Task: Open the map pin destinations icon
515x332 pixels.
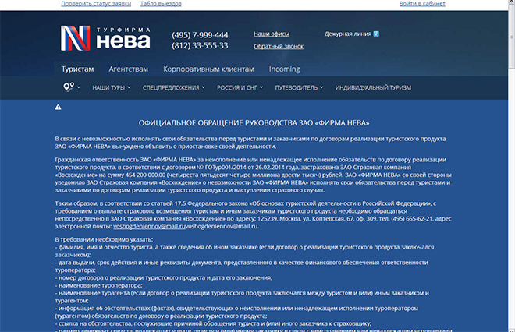Action: coord(69,87)
